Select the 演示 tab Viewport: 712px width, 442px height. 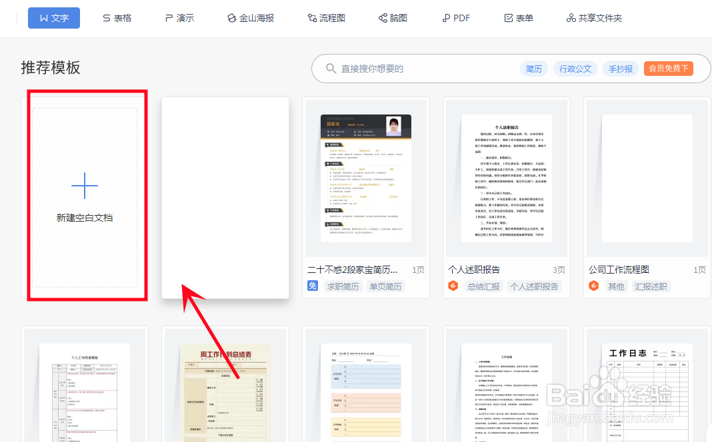click(180, 18)
